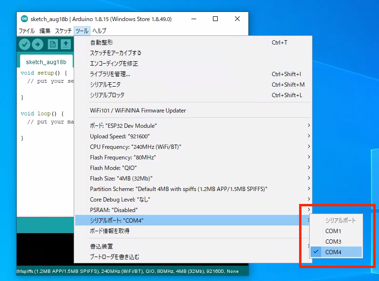Open the ファイル menu

click(x=27, y=31)
